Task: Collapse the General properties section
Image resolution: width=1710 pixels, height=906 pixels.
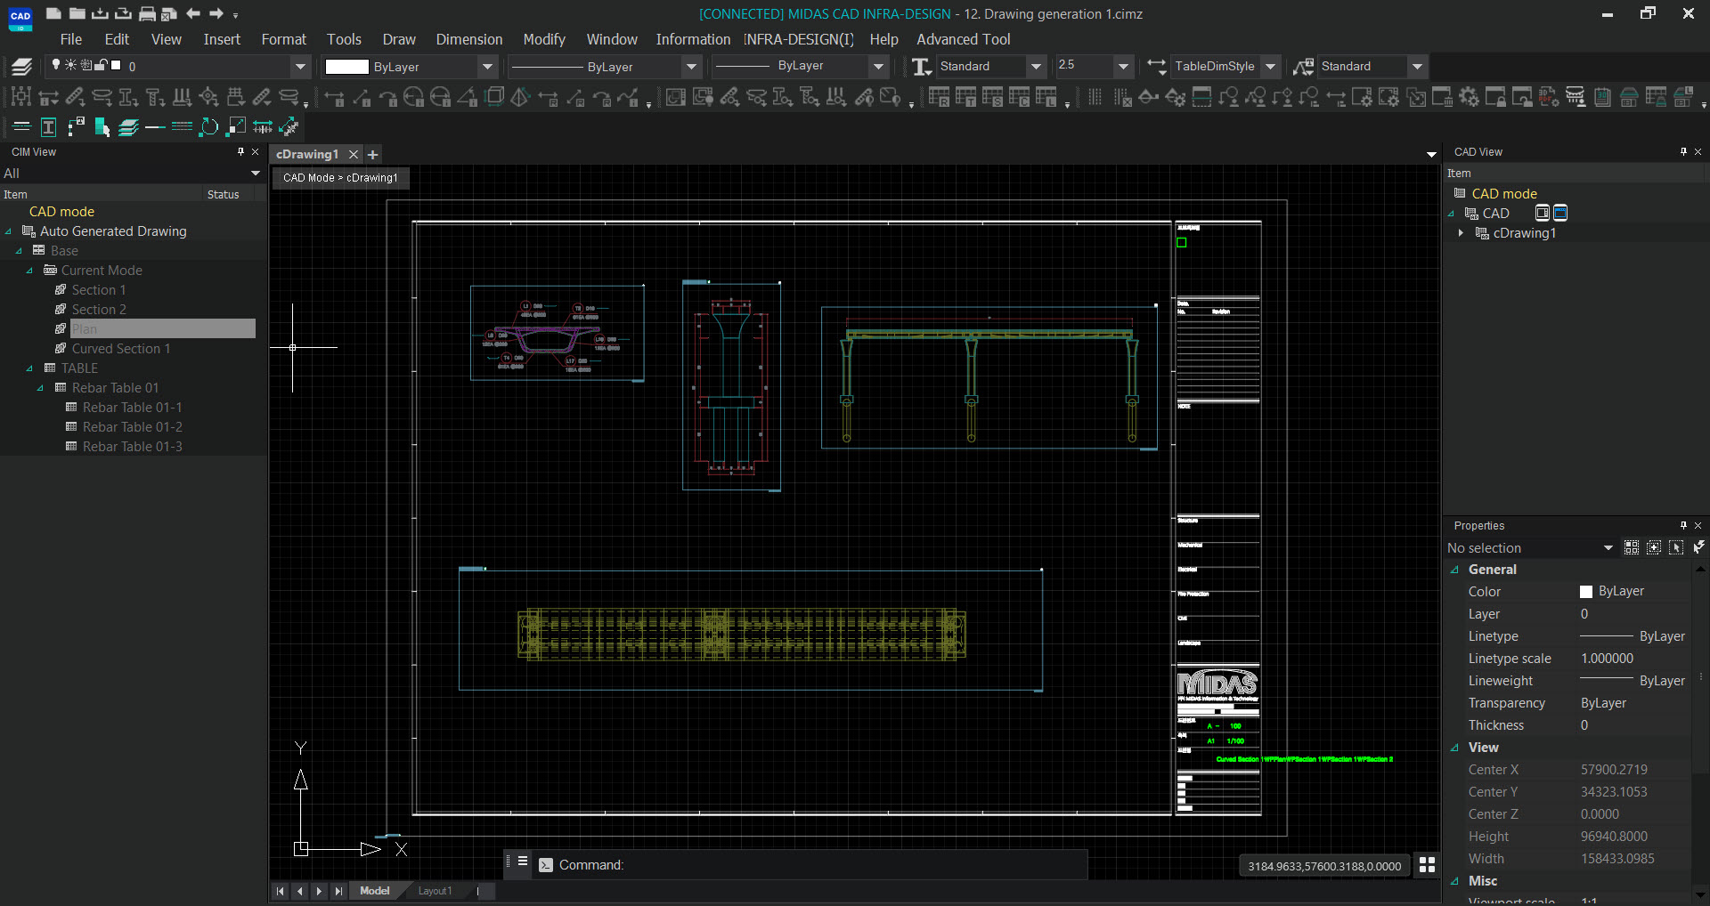Action: pyautogui.click(x=1455, y=570)
